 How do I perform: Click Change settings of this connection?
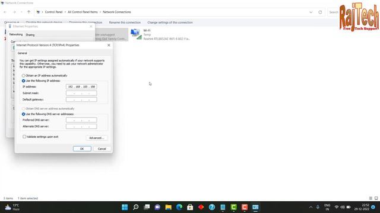pos(170,22)
